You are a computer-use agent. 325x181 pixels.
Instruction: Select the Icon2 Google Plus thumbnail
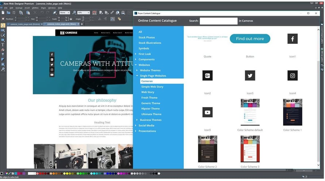tap(208, 75)
